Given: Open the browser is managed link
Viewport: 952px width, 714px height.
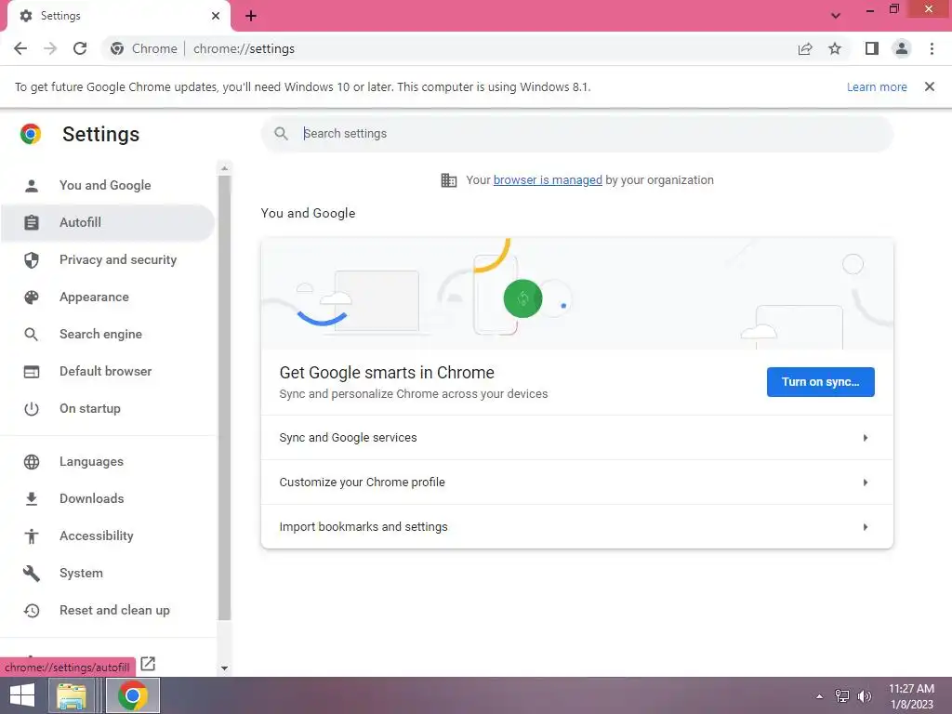Looking at the screenshot, I should [548, 179].
